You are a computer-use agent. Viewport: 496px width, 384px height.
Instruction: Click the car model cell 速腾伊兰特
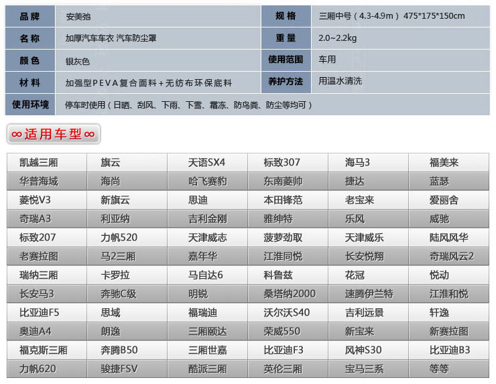pyautogui.click(x=368, y=294)
